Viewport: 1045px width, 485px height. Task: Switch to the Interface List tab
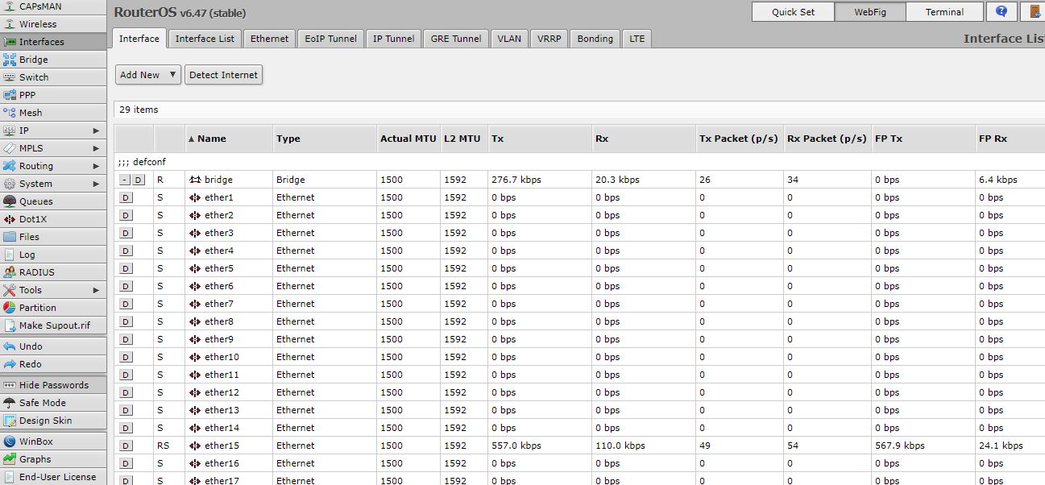tap(205, 39)
